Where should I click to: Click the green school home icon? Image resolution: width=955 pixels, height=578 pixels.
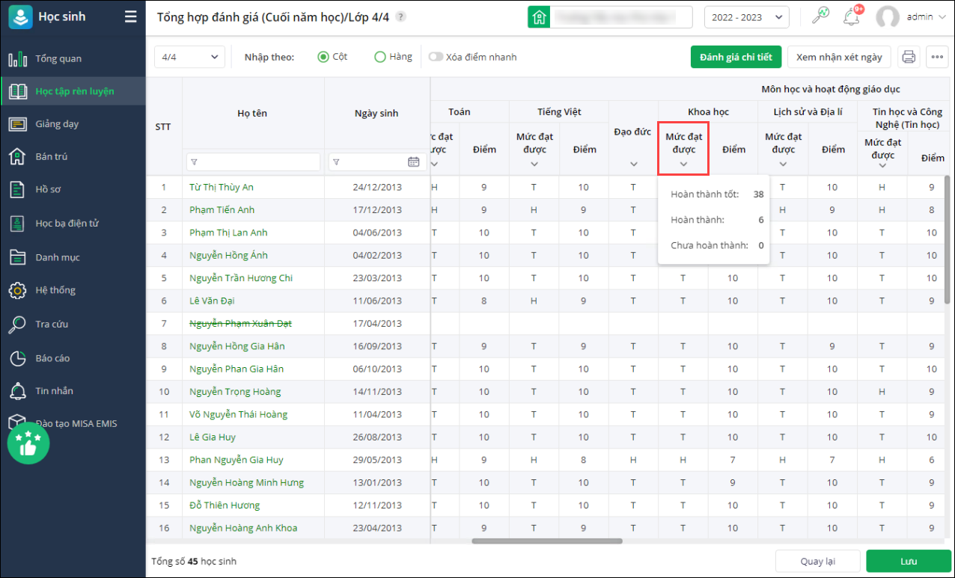pyautogui.click(x=539, y=17)
